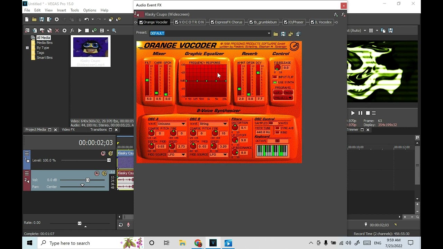Open a project with the folder icon
The height and width of the screenshot is (249, 443).
34,20
